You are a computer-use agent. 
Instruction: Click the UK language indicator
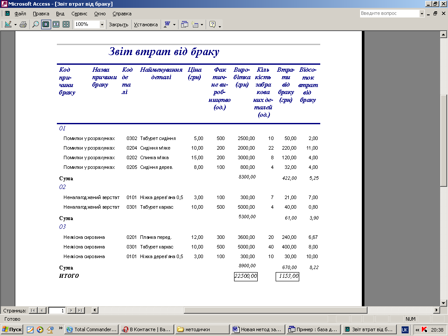(x=405, y=330)
